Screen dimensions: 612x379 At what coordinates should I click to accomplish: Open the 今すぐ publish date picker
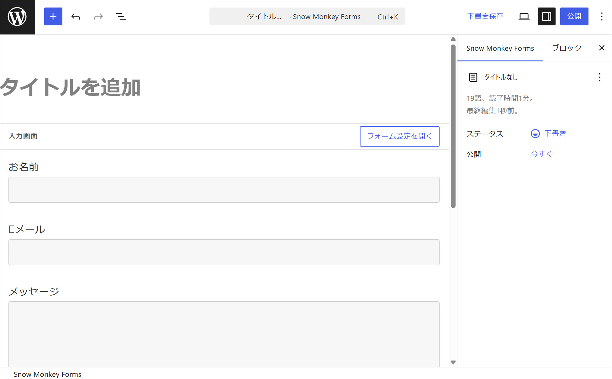(541, 154)
